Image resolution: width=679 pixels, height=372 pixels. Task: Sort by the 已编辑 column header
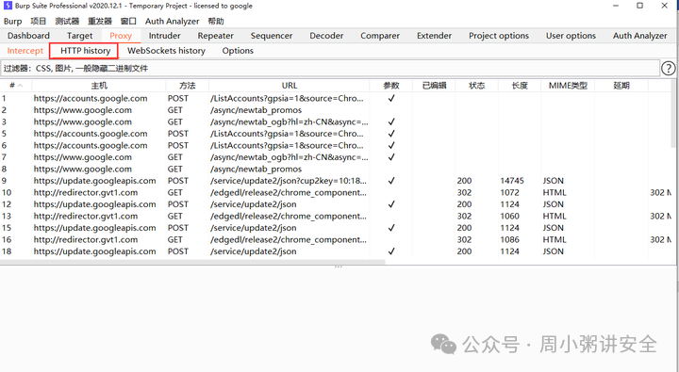pos(434,86)
